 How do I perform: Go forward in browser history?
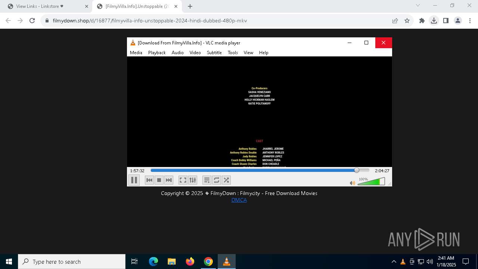tap(20, 21)
